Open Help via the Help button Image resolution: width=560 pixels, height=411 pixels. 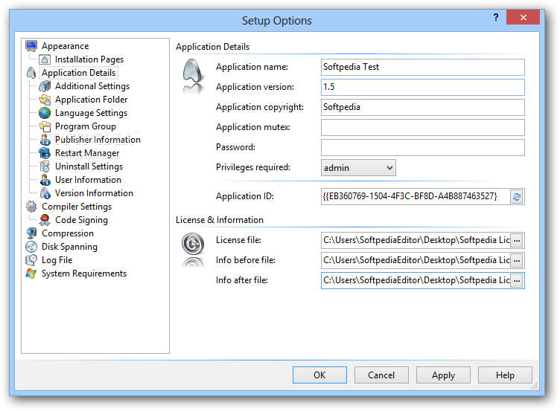click(505, 375)
